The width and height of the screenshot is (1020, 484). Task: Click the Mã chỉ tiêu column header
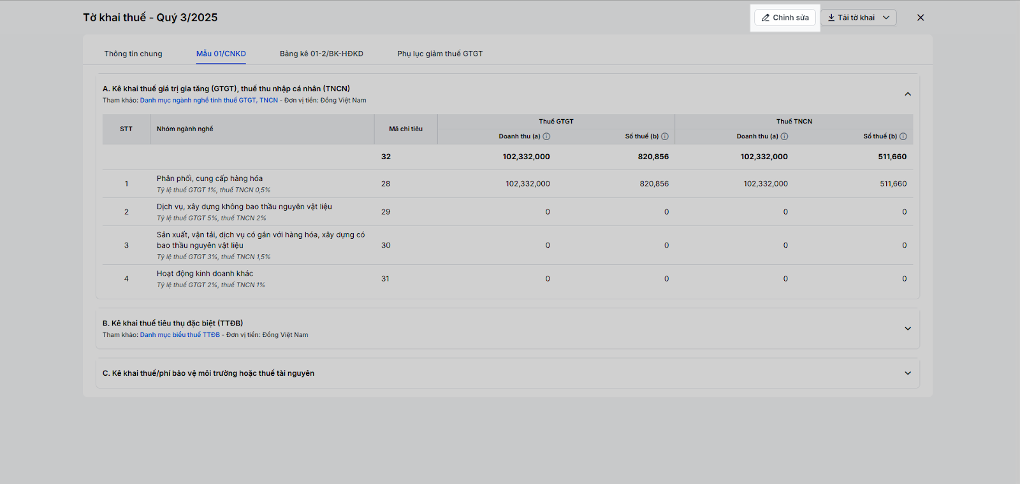tap(405, 129)
